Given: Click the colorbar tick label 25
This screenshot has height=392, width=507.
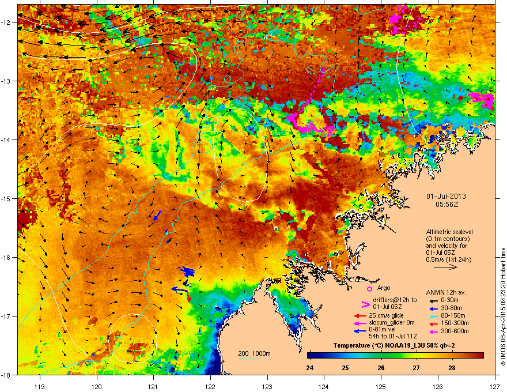Looking at the screenshot, I should click(345, 368).
